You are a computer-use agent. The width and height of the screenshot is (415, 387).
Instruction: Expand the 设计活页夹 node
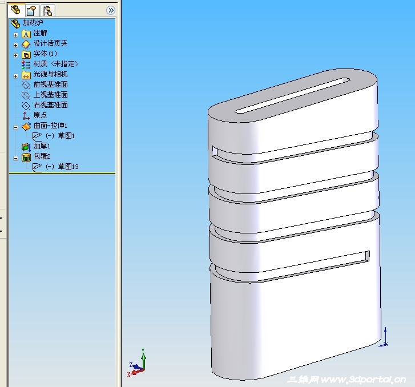coord(15,45)
